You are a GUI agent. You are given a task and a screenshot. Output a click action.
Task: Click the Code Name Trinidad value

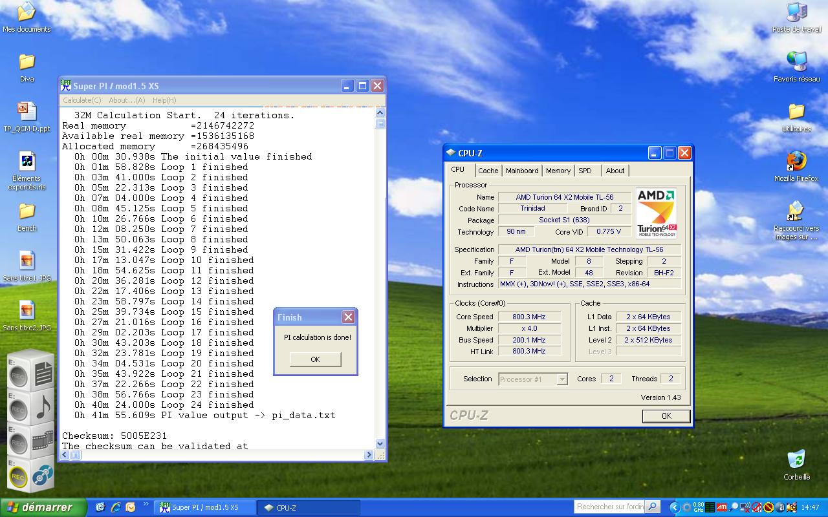(x=532, y=209)
